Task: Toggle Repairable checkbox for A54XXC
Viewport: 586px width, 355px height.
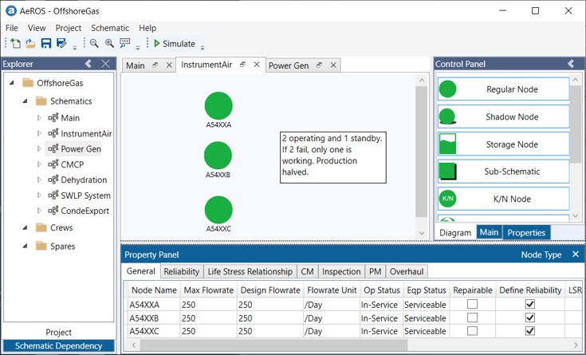Action: coord(472,331)
